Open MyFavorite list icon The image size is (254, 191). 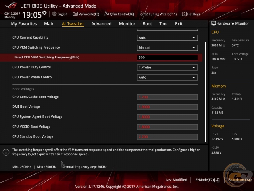75,14
